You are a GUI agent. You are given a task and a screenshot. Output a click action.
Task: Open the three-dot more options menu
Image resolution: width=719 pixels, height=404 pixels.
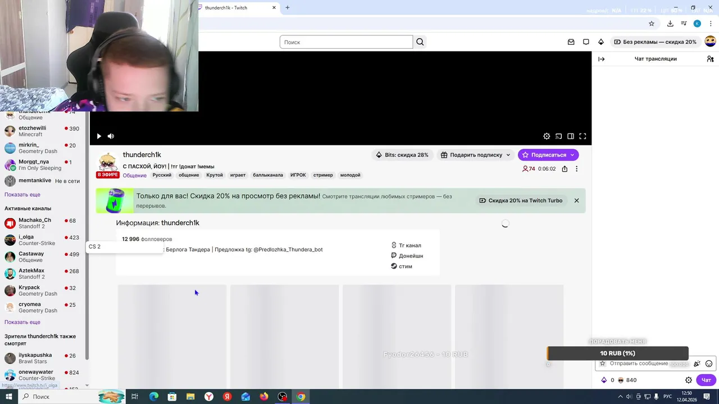point(576,169)
